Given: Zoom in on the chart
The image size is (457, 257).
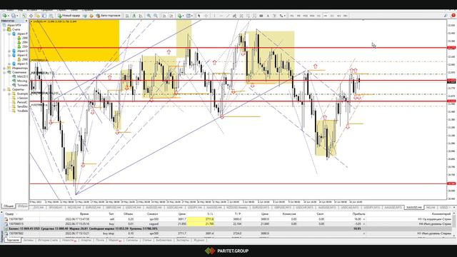Looking at the screenshot, I should tap(149, 16).
